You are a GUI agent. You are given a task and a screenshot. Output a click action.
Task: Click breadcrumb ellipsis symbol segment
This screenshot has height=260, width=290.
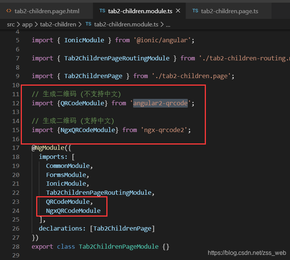point(168,25)
